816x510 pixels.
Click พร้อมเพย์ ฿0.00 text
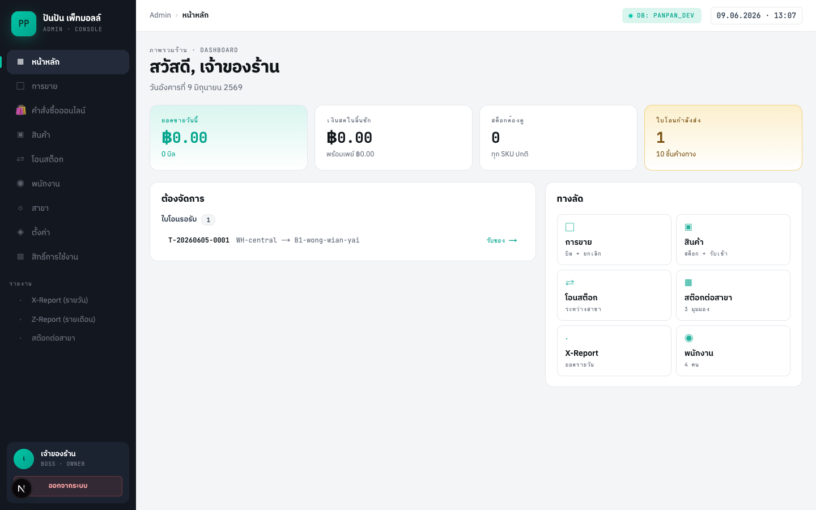click(x=350, y=154)
